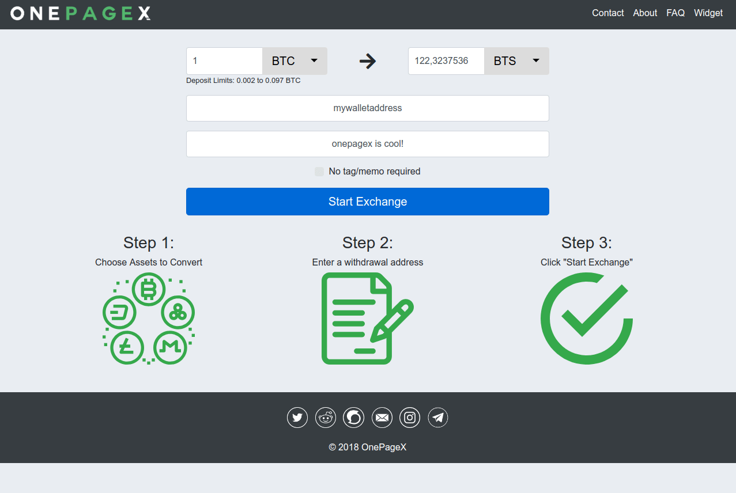Viewport: 736px width, 493px height.
Task: Click the crypto coins circle illustration
Action: coord(149,318)
